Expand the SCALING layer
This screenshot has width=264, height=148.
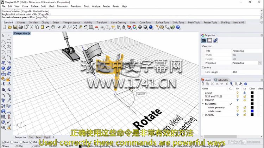pos(203,115)
